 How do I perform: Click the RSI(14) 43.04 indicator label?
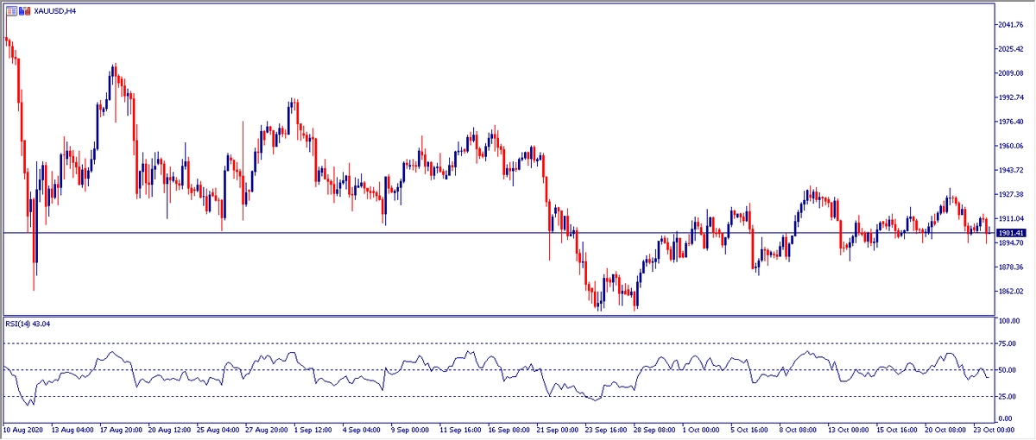click(x=31, y=326)
